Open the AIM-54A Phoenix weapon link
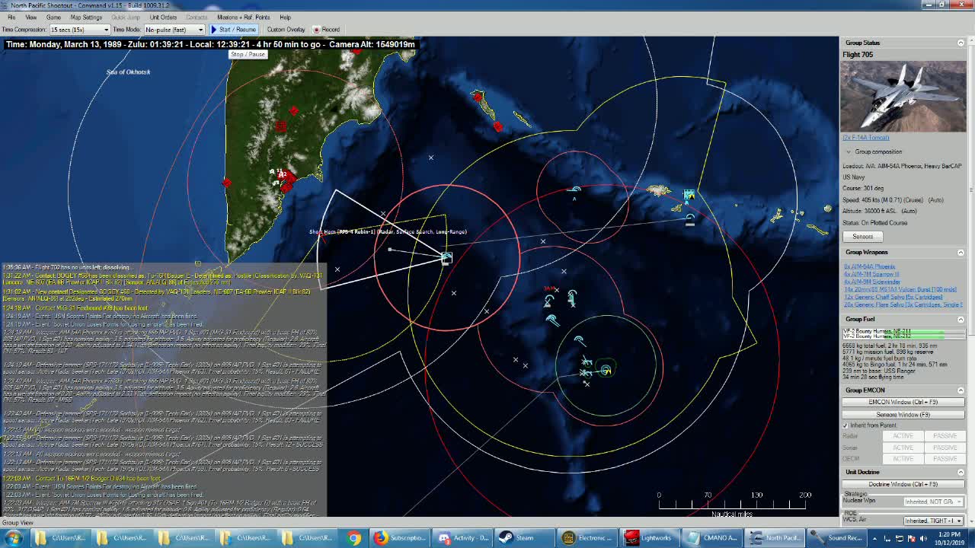This screenshot has width=975, height=548. pos(869,267)
